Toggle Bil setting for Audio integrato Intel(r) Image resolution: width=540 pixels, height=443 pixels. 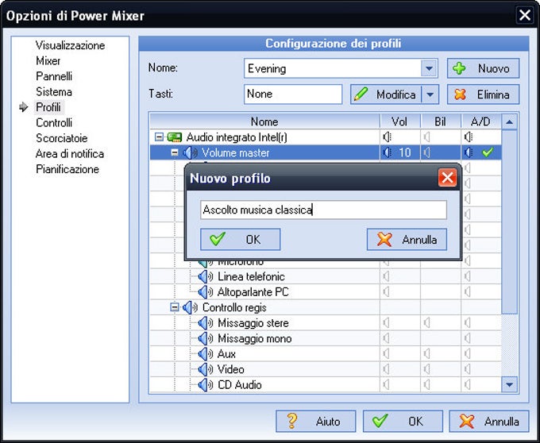coord(427,137)
